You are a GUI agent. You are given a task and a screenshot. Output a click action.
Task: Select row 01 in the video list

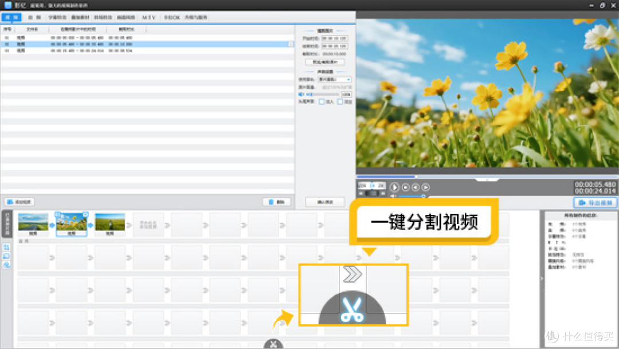[147, 37]
